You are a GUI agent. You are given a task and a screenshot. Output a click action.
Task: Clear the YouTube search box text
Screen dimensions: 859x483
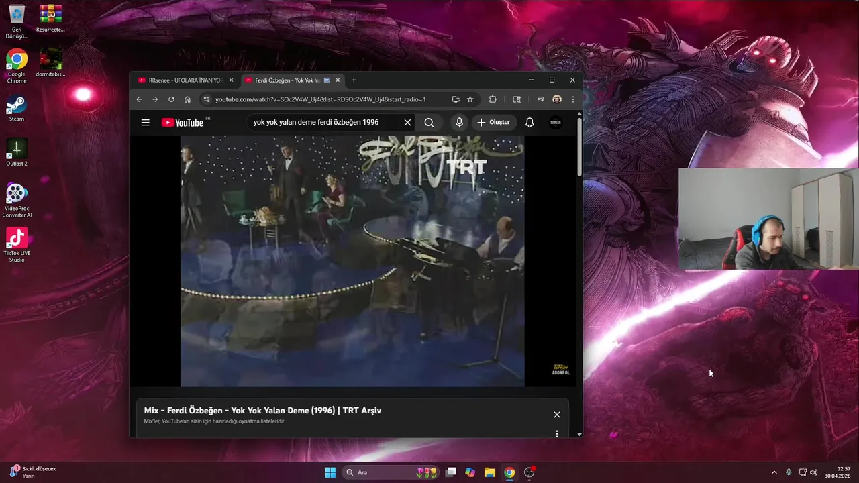407,123
